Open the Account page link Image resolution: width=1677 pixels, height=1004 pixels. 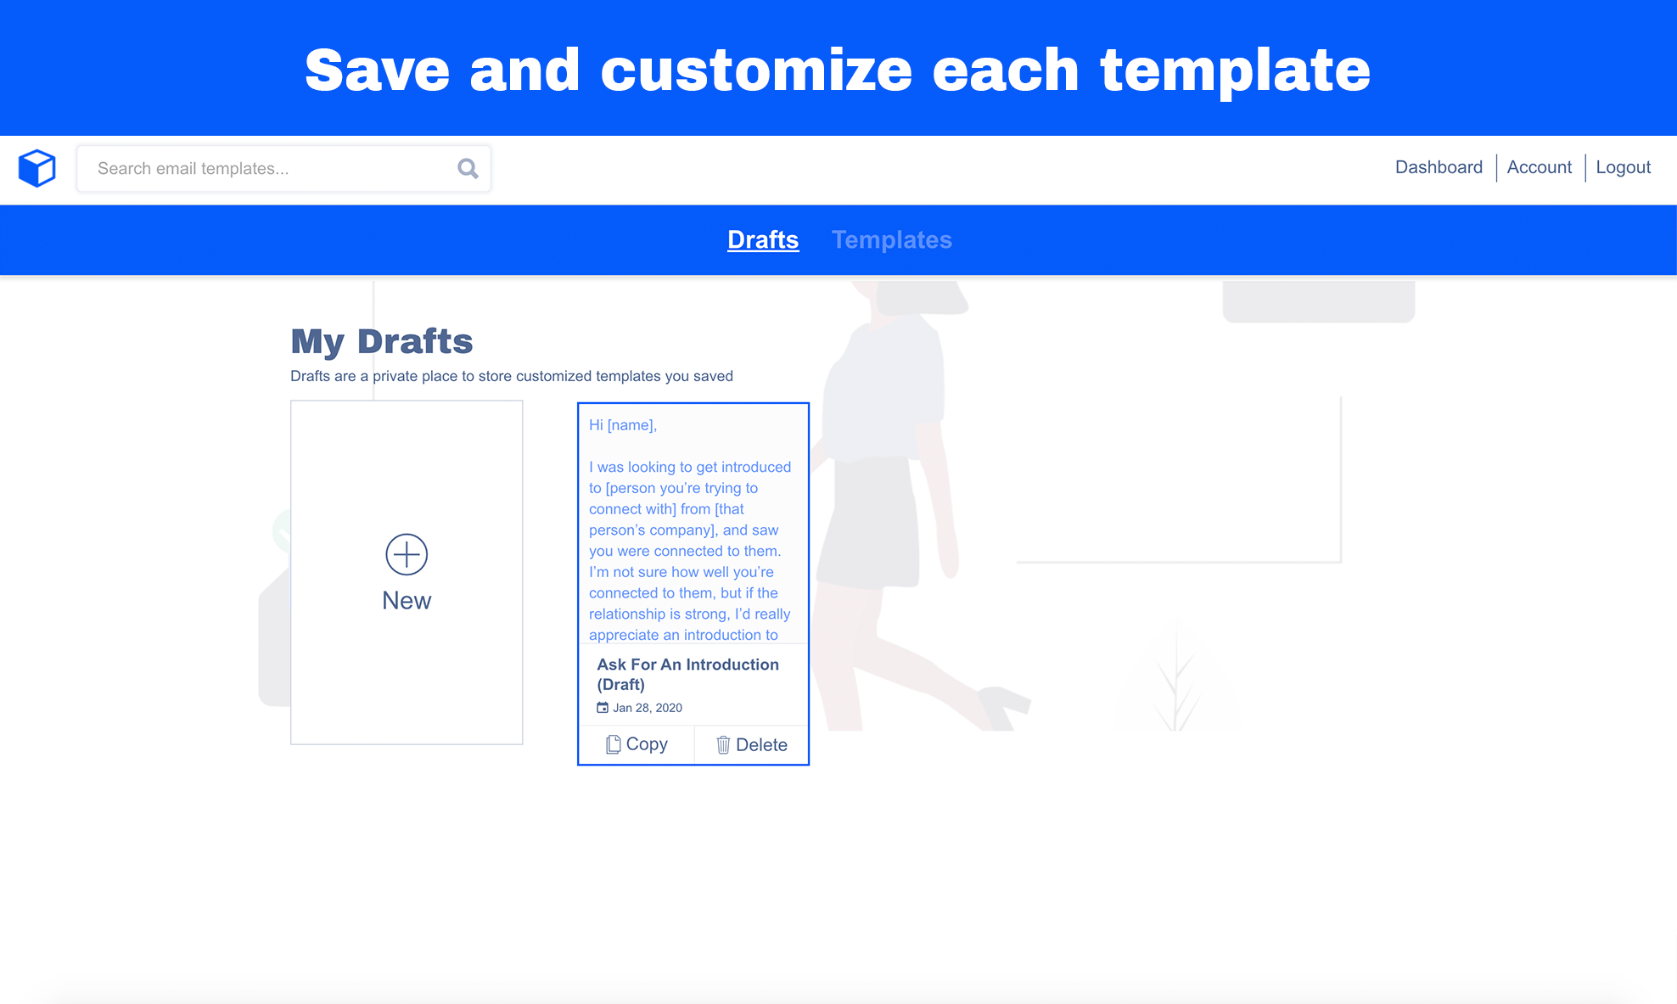coord(1539,167)
